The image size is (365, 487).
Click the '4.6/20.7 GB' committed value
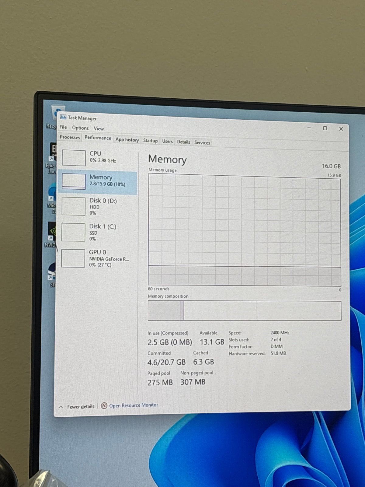[x=166, y=362]
